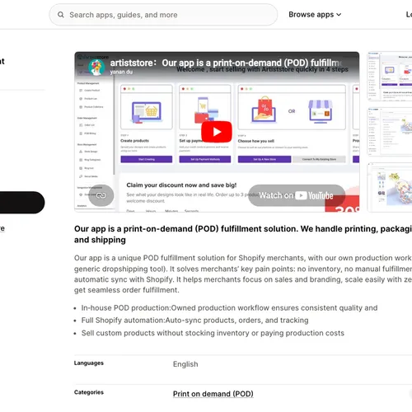Open the artiststore channel avatar

96,68
